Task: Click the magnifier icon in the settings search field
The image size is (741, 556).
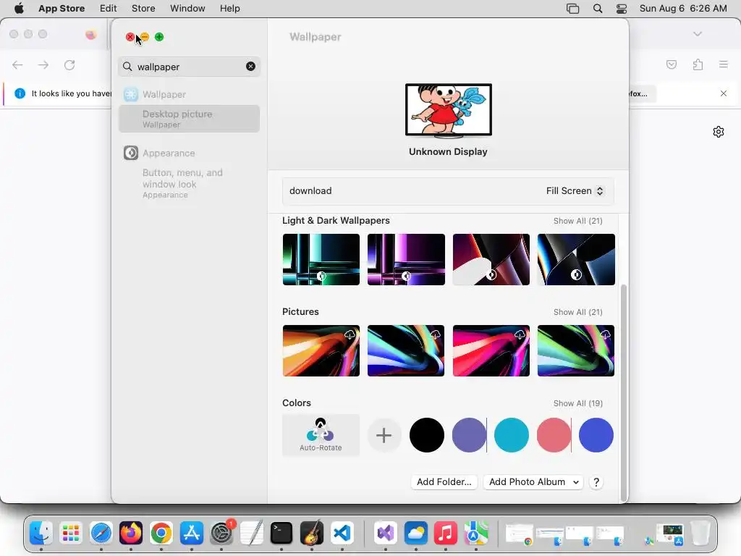Action: (x=127, y=67)
